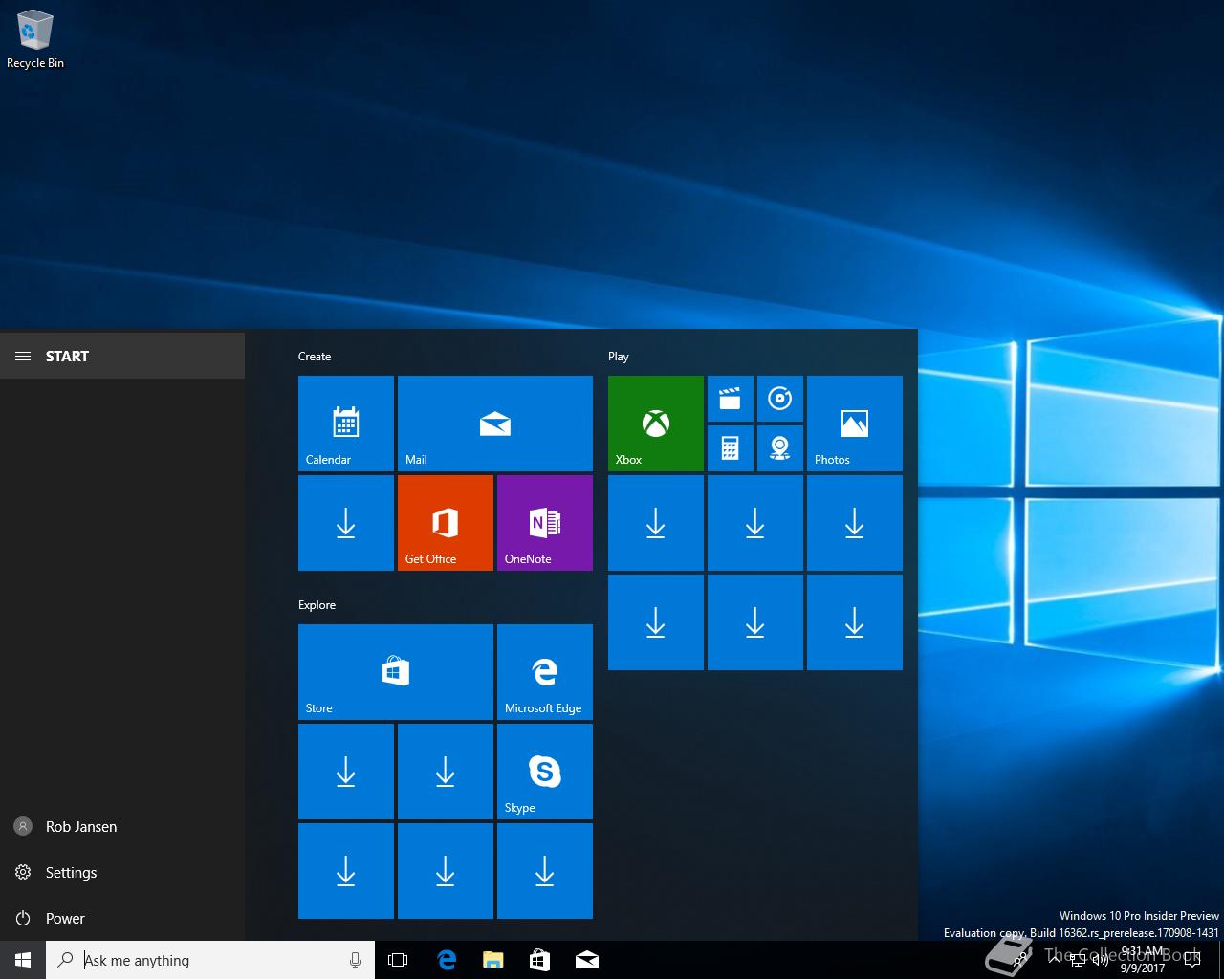The image size is (1224, 979).
Task: Click the download tile left of Get Office
Action: click(346, 523)
